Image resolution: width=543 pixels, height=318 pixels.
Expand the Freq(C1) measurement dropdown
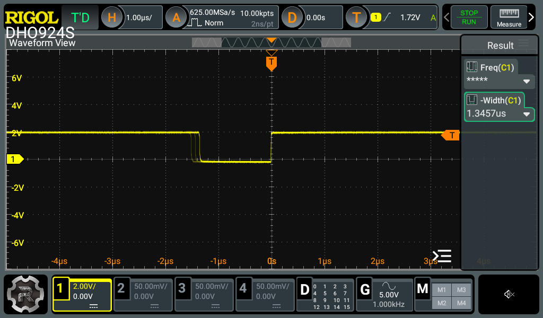tap(527, 81)
